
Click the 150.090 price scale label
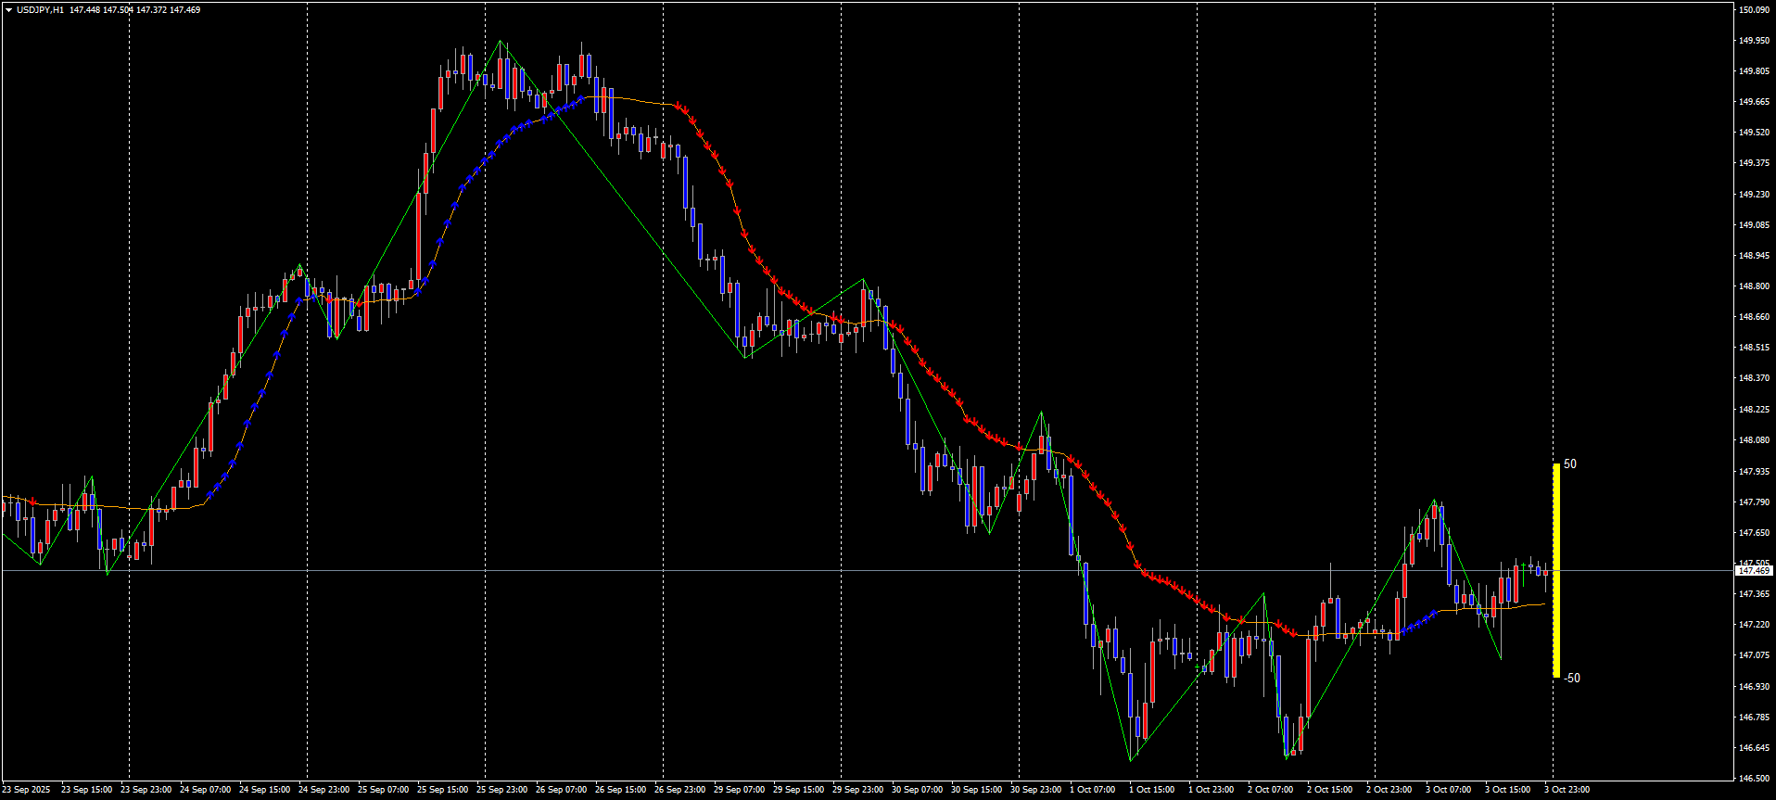pyautogui.click(x=1754, y=10)
